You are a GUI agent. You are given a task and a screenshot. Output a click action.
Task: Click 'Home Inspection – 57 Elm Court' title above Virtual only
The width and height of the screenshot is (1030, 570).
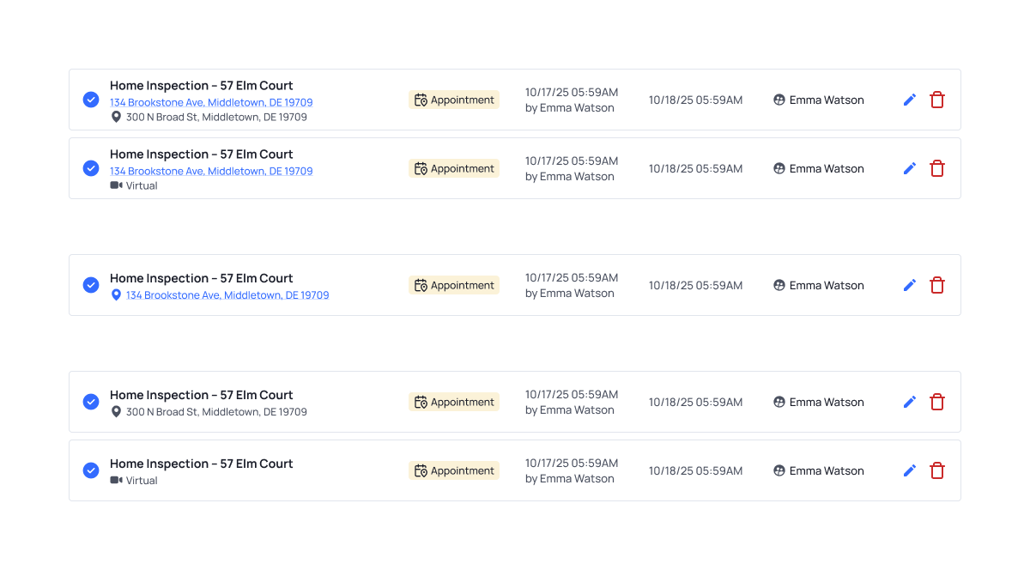click(202, 464)
